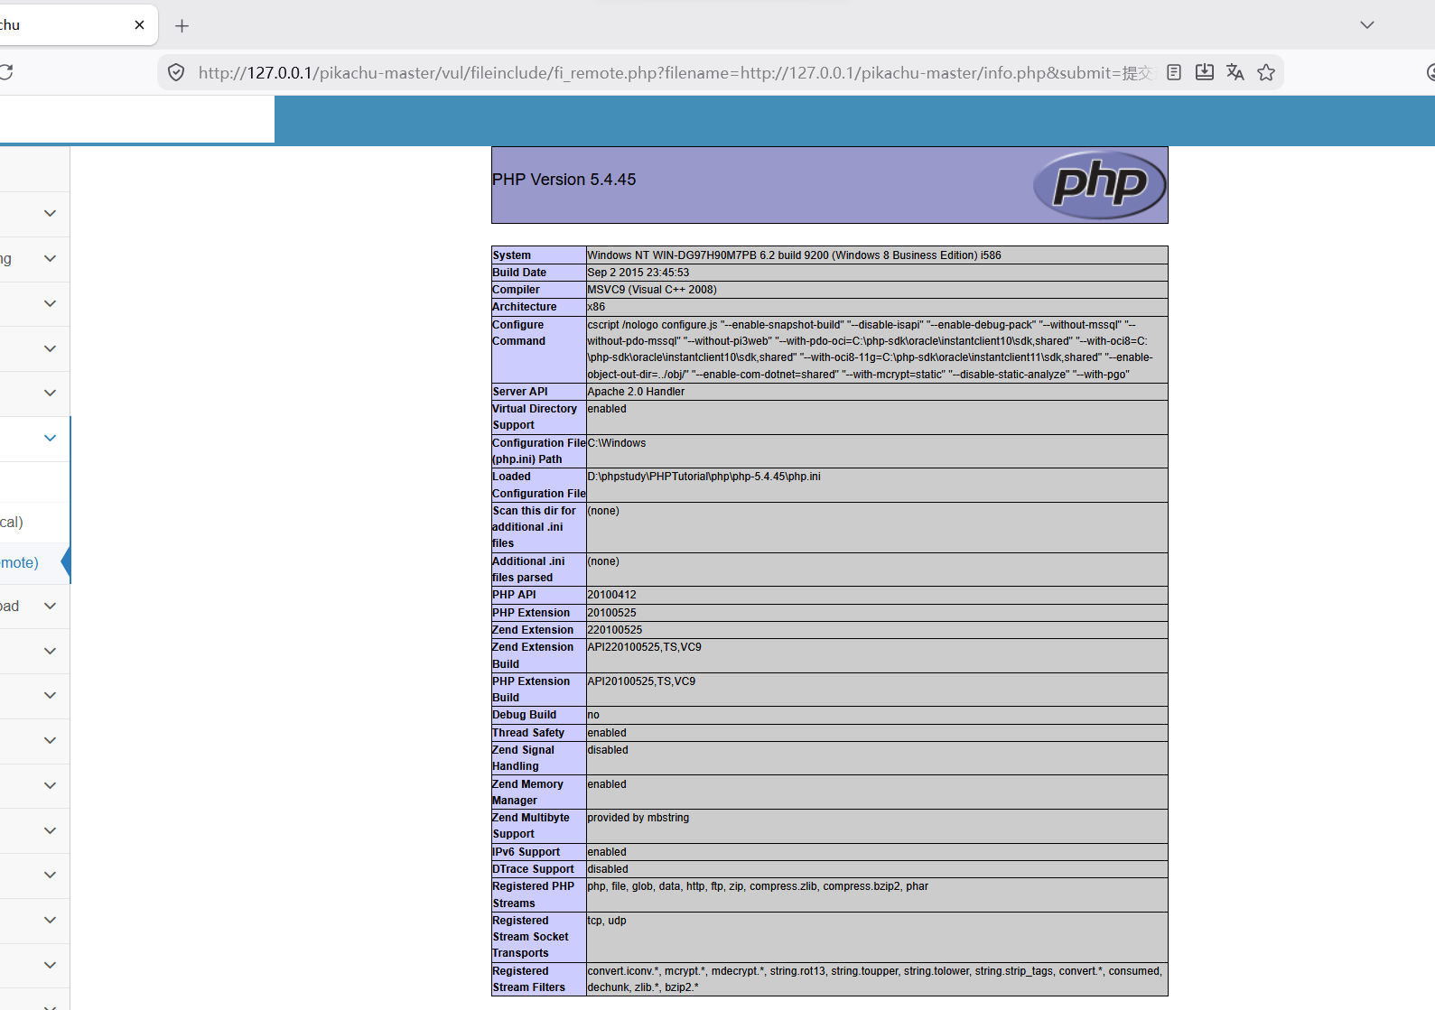Expand the sidebar section ending in "ng"
The image size is (1435, 1010).
34,259
